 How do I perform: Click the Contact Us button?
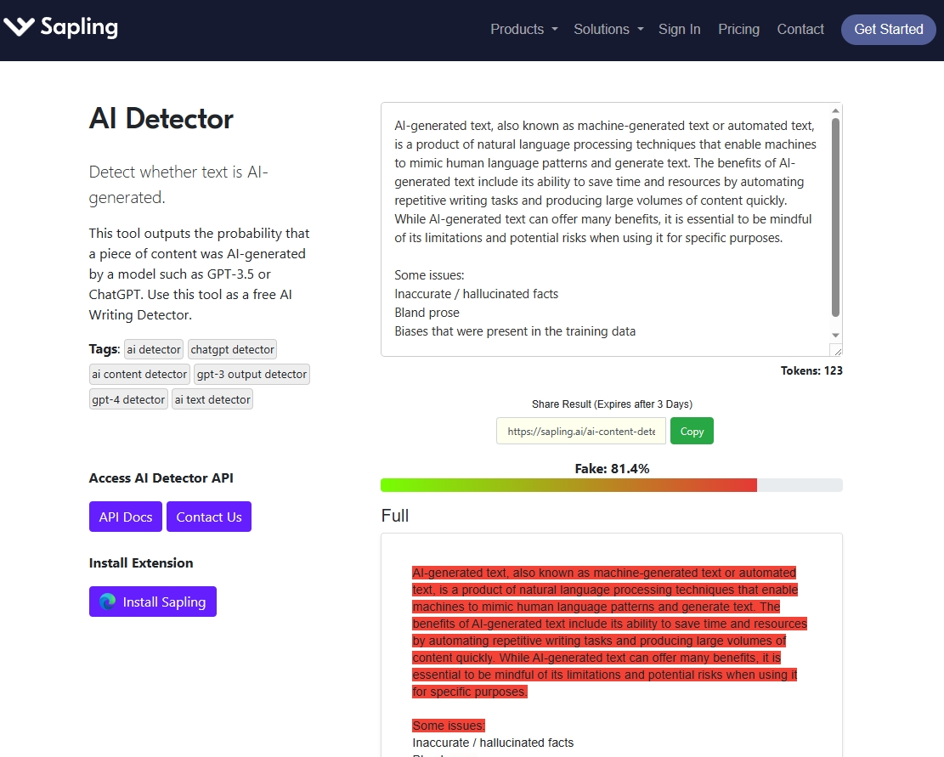click(x=209, y=517)
